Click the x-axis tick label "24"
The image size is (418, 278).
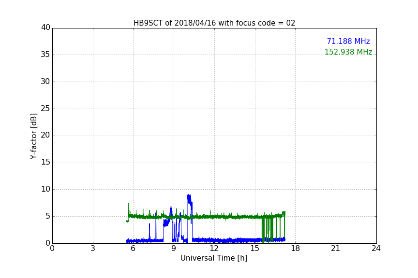click(x=376, y=249)
